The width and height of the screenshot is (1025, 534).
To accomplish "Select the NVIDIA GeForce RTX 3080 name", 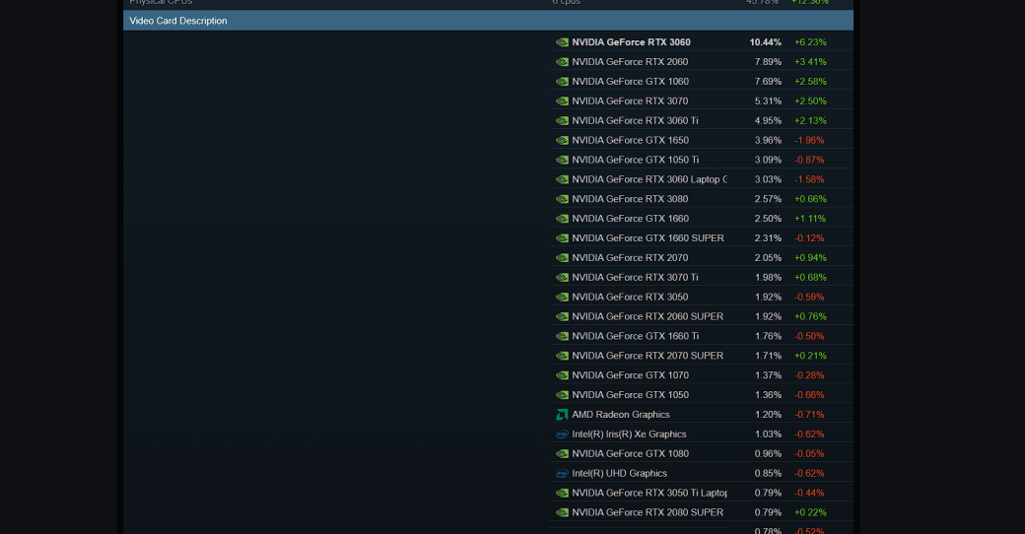I will point(630,199).
